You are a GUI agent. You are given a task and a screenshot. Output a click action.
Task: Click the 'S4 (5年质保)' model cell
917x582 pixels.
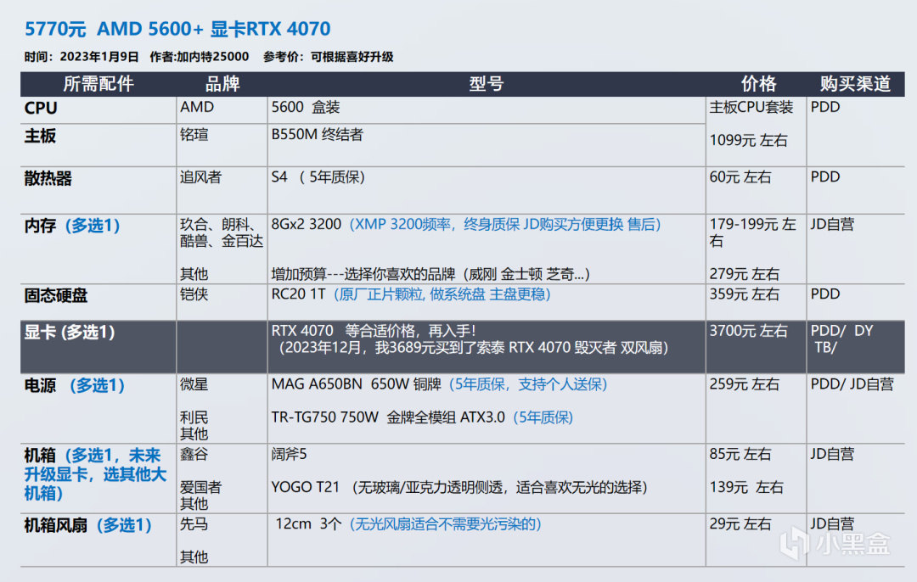[x=318, y=177]
